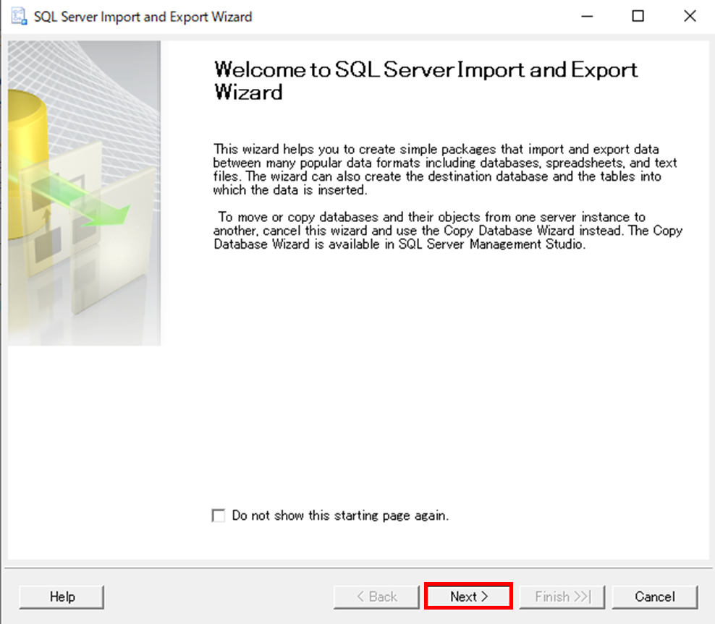715x624 pixels.
Task: Check 'Do not show this starting page again'
Action: [219, 516]
